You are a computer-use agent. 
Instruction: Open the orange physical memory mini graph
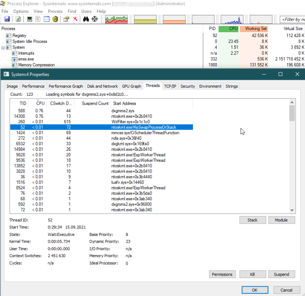[x=174, y=19]
